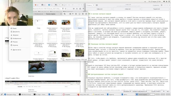Open the Ширина табуляции dropdown
Image resolution: width=171 pixels, height=96 pixels.
point(140,91)
